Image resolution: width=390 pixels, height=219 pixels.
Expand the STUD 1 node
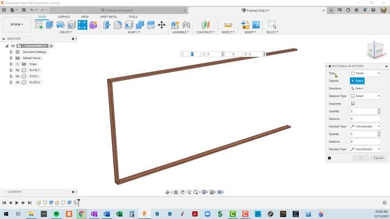(x=11, y=76)
